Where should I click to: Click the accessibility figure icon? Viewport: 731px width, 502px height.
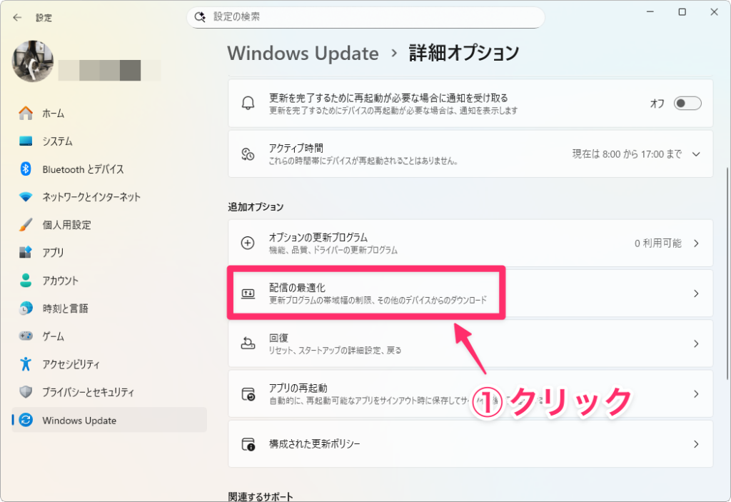(x=26, y=364)
